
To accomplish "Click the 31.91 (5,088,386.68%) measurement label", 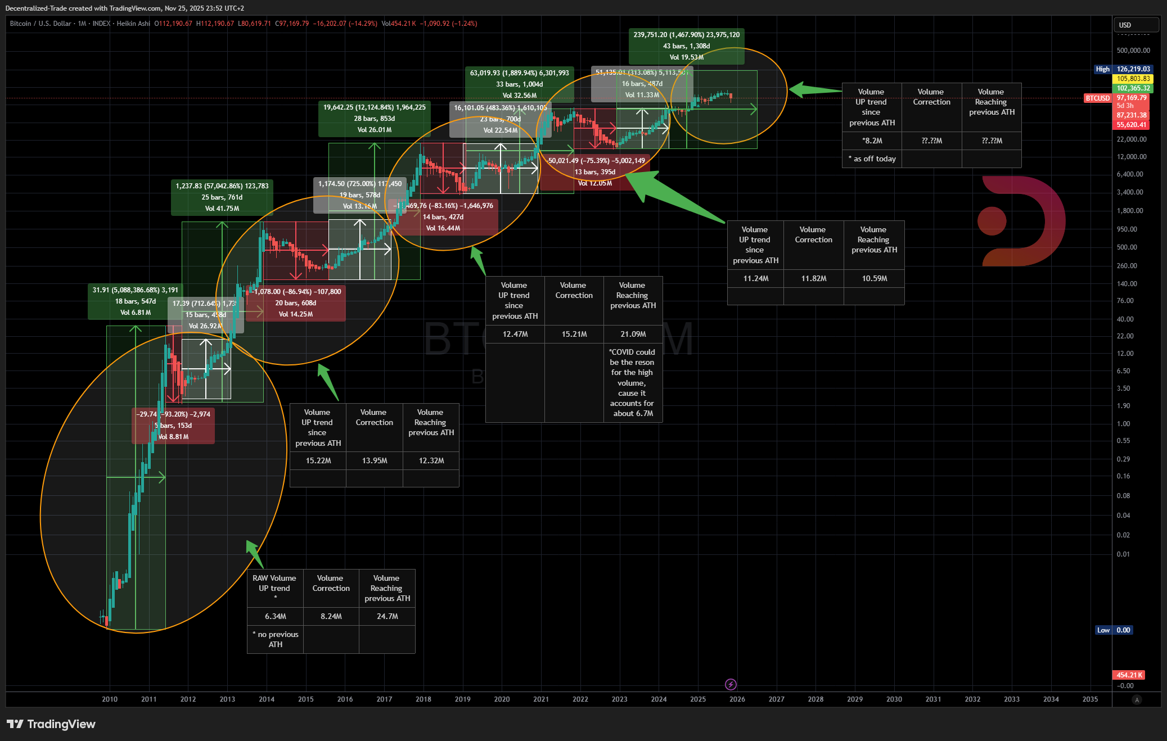I will pos(136,301).
